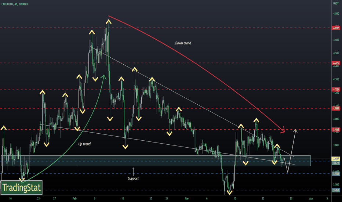Click the 16 date label on time axis

pyautogui.click(x=11, y=198)
